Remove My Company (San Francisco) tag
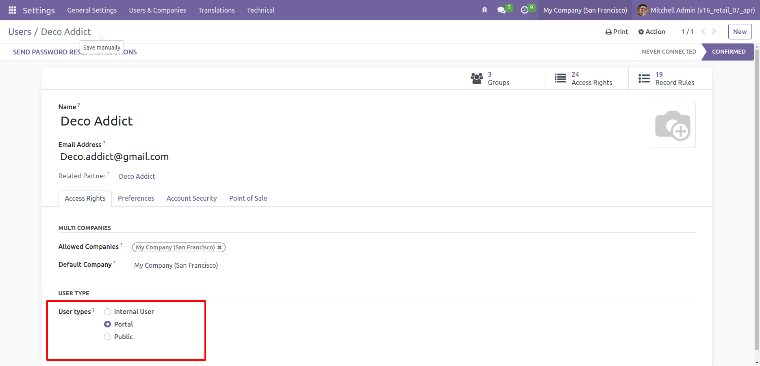This screenshot has height=366, width=760. pos(219,247)
